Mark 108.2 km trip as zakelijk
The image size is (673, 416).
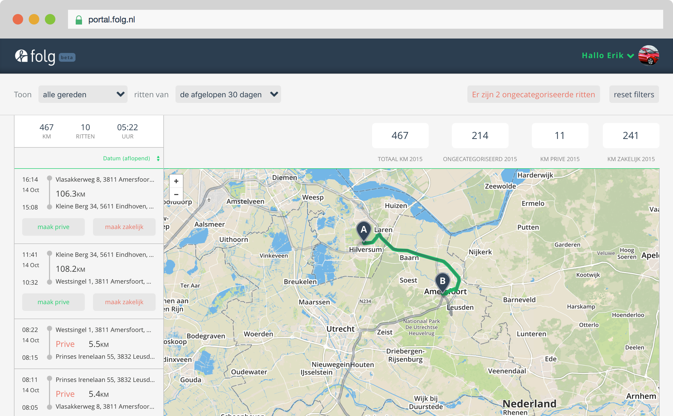pyautogui.click(x=124, y=302)
